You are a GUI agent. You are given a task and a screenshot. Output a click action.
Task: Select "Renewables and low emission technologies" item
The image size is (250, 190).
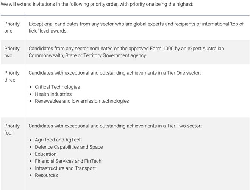point(82,101)
